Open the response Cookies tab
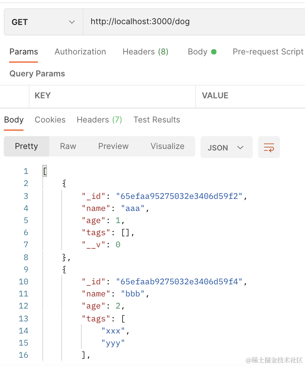 tap(50, 120)
